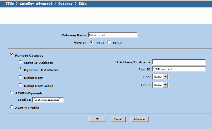This screenshot has width=212, height=129.
Task: Choose the ACVPN-Dynamic radio button
Action: tap(12, 93)
